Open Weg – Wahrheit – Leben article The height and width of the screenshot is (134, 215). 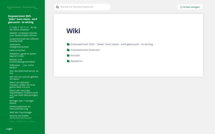tap(22, 121)
